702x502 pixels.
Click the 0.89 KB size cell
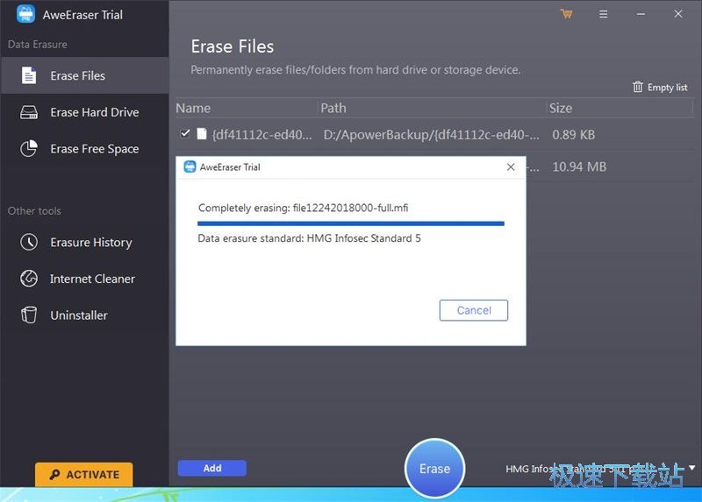(574, 135)
